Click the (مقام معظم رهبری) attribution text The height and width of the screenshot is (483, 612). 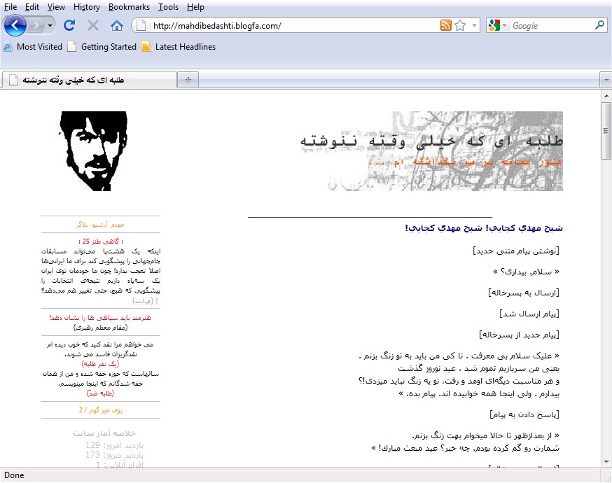click(x=100, y=328)
